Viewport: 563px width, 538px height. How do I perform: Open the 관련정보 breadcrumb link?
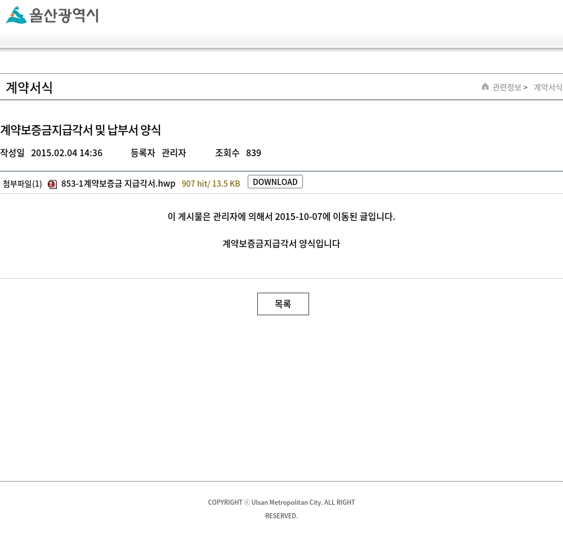(x=507, y=87)
